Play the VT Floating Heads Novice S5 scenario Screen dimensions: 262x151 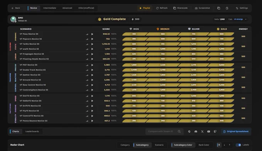pyautogui.click(x=92, y=59)
